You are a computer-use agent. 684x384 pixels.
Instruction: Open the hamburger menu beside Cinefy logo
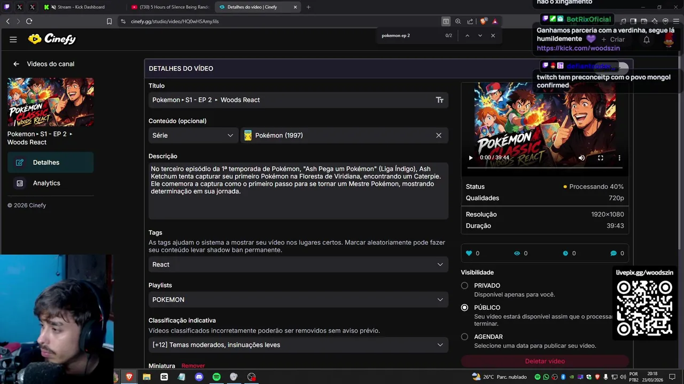[13, 39]
